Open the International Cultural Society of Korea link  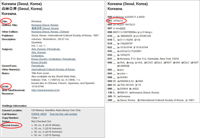[x=53, y=69]
